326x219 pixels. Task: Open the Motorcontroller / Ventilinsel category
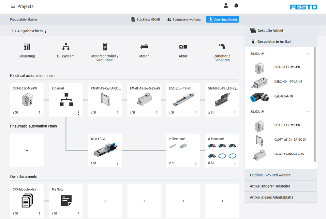(105, 47)
